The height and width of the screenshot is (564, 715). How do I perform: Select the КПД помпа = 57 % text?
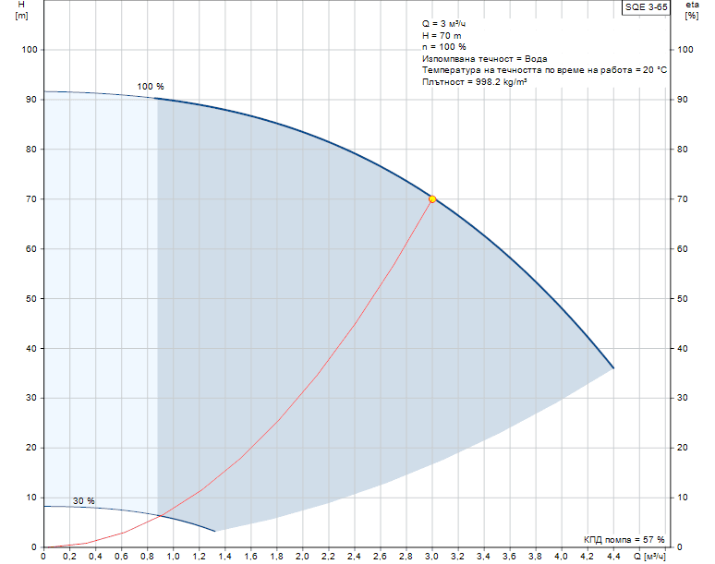tap(624, 539)
